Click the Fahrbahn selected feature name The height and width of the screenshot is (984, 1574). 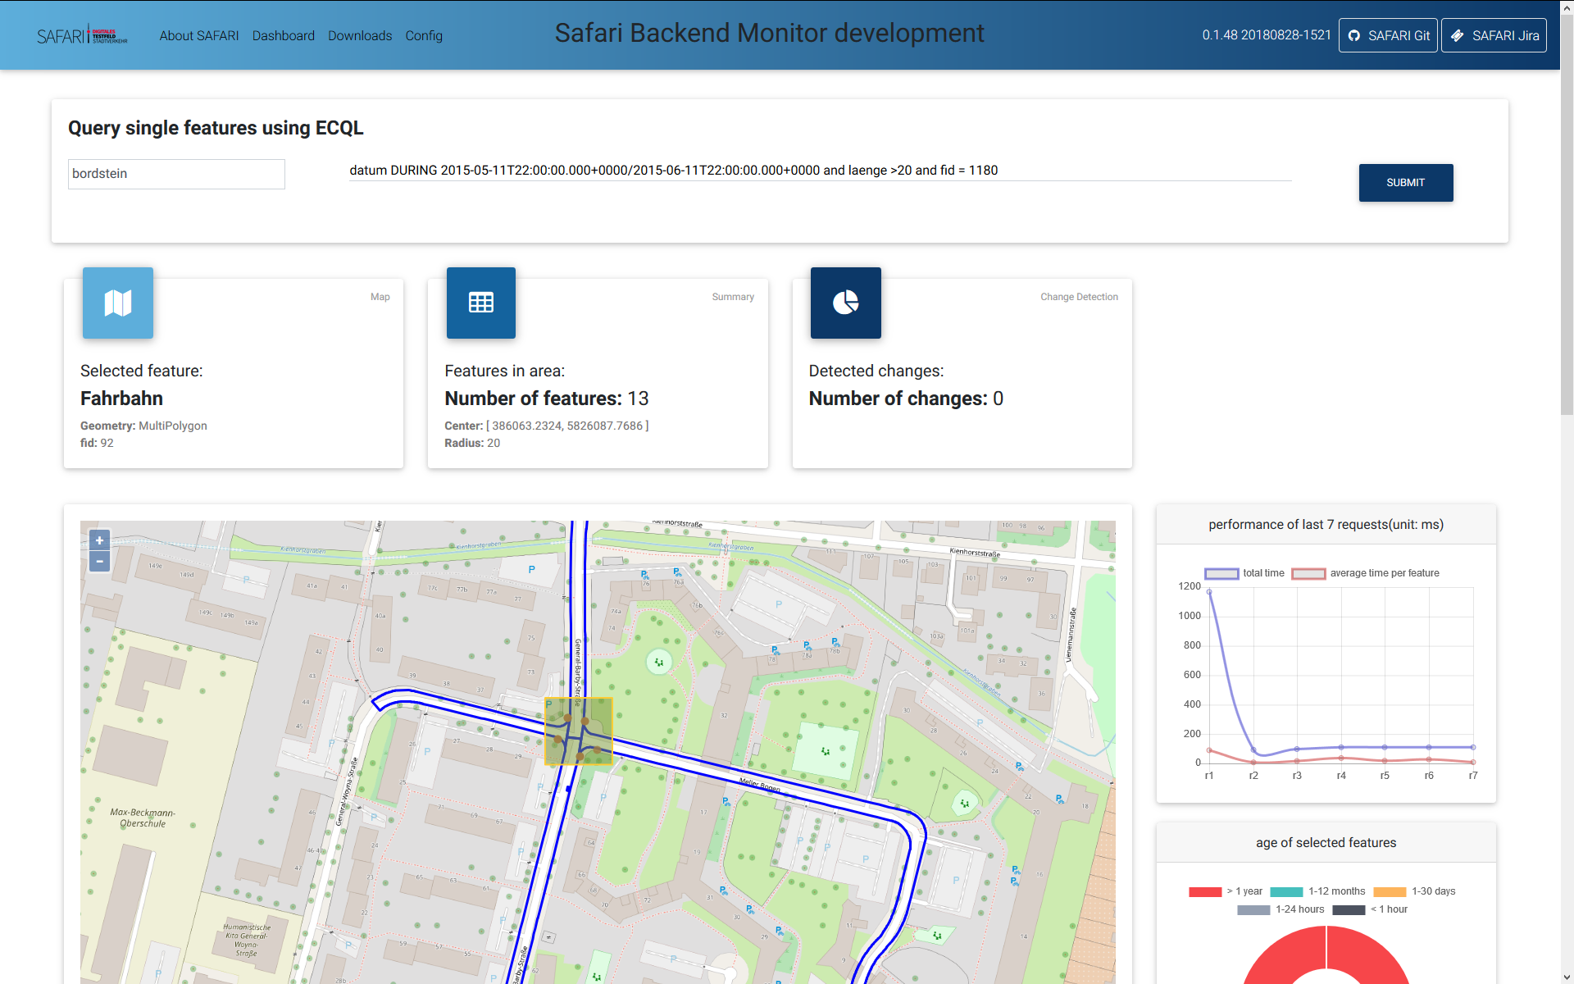click(x=121, y=399)
